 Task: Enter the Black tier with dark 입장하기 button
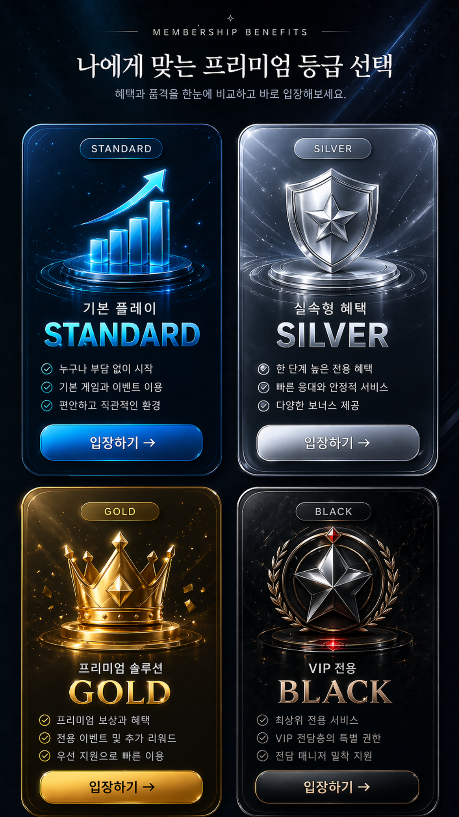pyautogui.click(x=337, y=787)
